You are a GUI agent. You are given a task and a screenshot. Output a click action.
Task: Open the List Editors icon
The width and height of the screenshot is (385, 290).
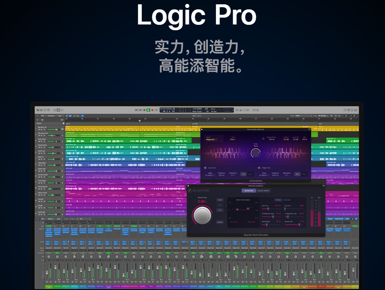pos(345,110)
